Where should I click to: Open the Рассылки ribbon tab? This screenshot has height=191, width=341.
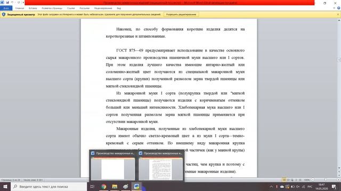point(84,8)
